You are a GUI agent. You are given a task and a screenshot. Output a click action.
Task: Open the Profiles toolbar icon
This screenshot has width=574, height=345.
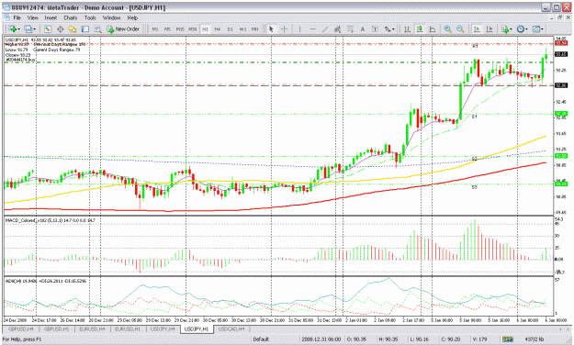coord(28,28)
